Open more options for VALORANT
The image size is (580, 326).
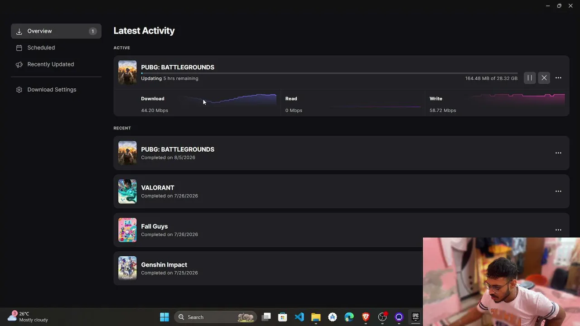(x=558, y=191)
